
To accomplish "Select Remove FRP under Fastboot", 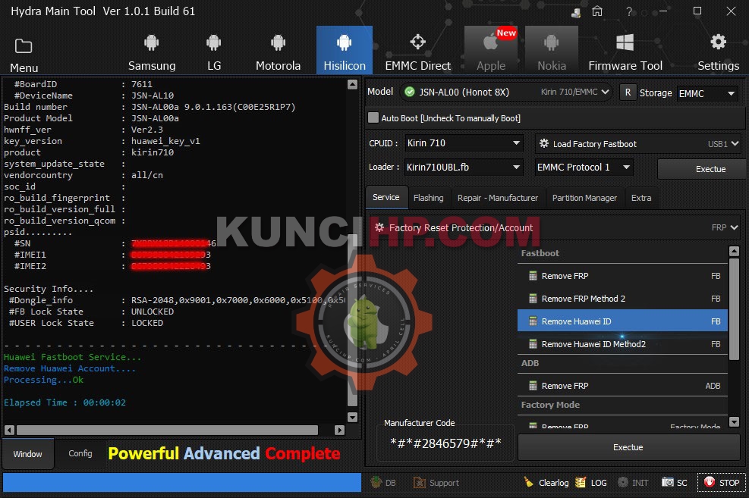I will pyautogui.click(x=622, y=276).
